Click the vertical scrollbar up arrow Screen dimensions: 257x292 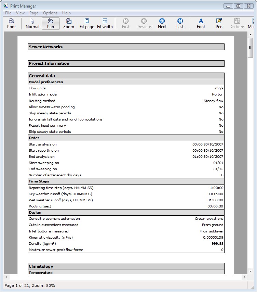[x=251, y=35]
